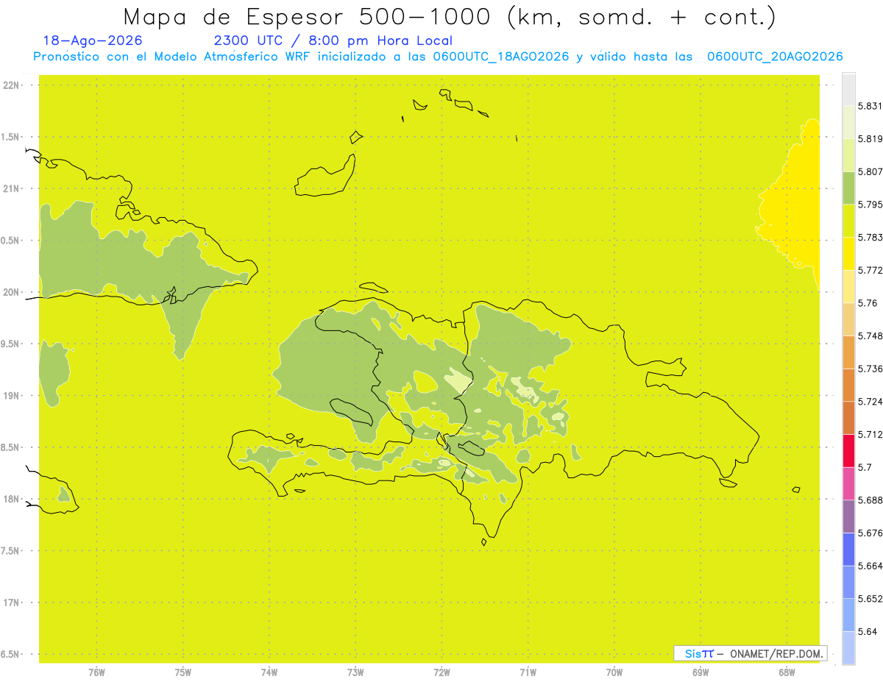The height and width of the screenshot is (682, 883).
Task: Click the legend value '5.807'
Action: [x=870, y=171]
